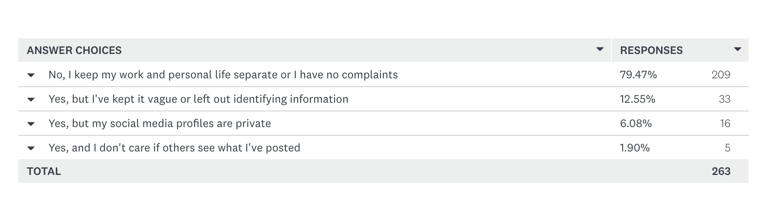
Task: Select the 12.55% response percentage
Action: (x=637, y=99)
